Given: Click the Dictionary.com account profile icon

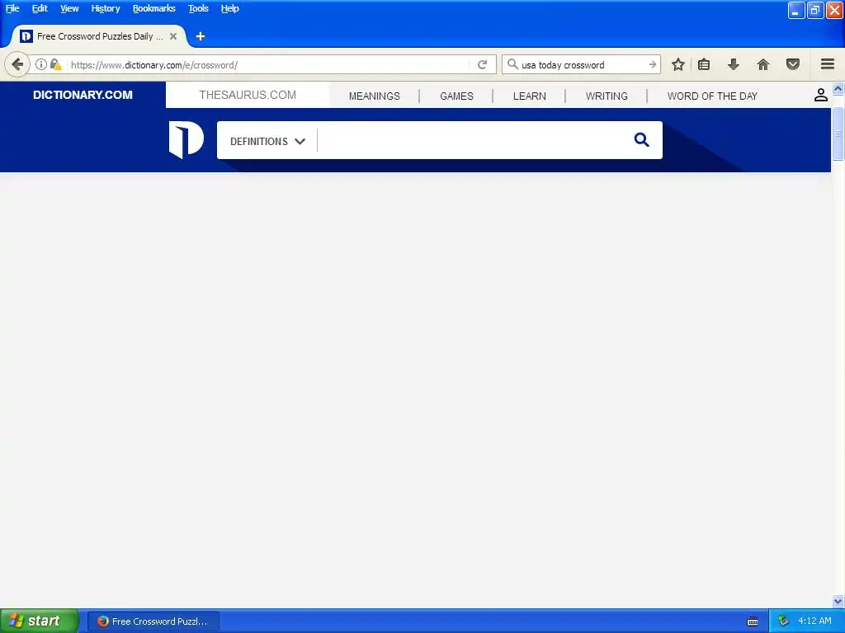Looking at the screenshot, I should [x=820, y=96].
